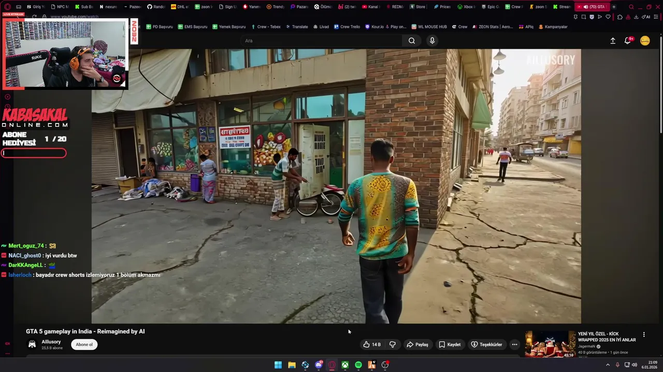Switch to the Xbox browser tab
The width and height of the screenshot is (663, 372).
pos(466,7)
